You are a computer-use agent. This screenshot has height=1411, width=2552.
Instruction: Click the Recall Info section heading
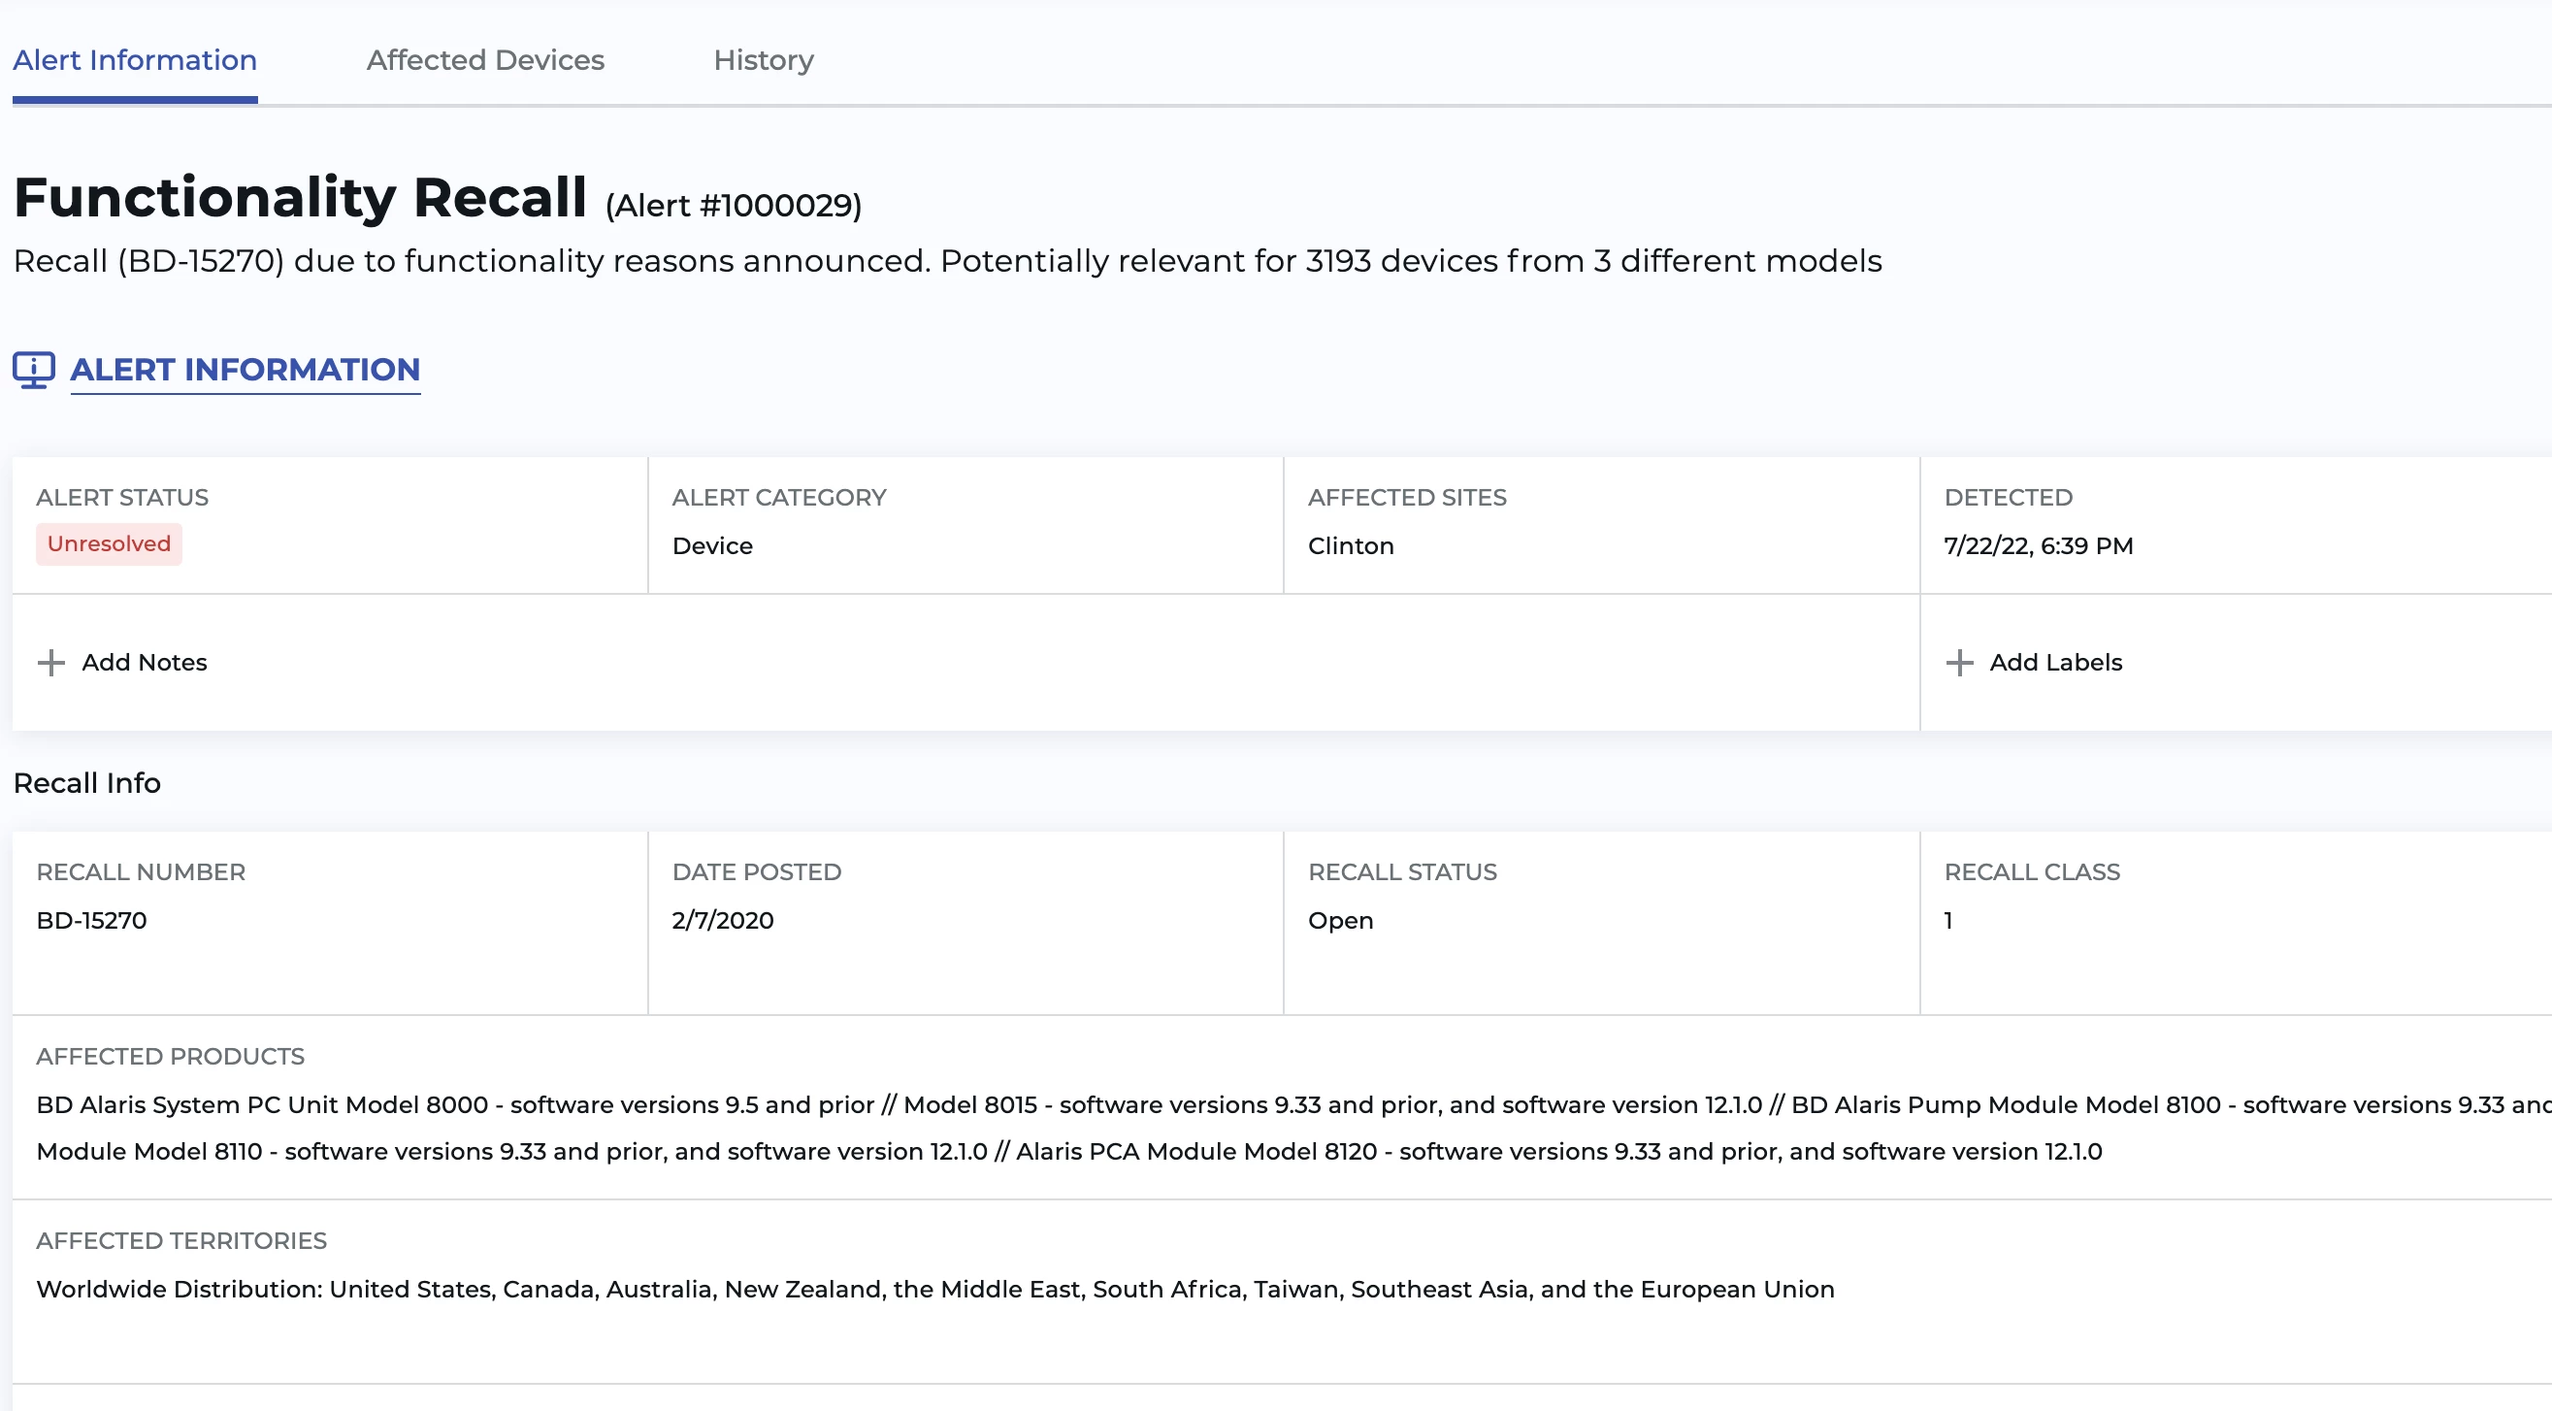87,783
